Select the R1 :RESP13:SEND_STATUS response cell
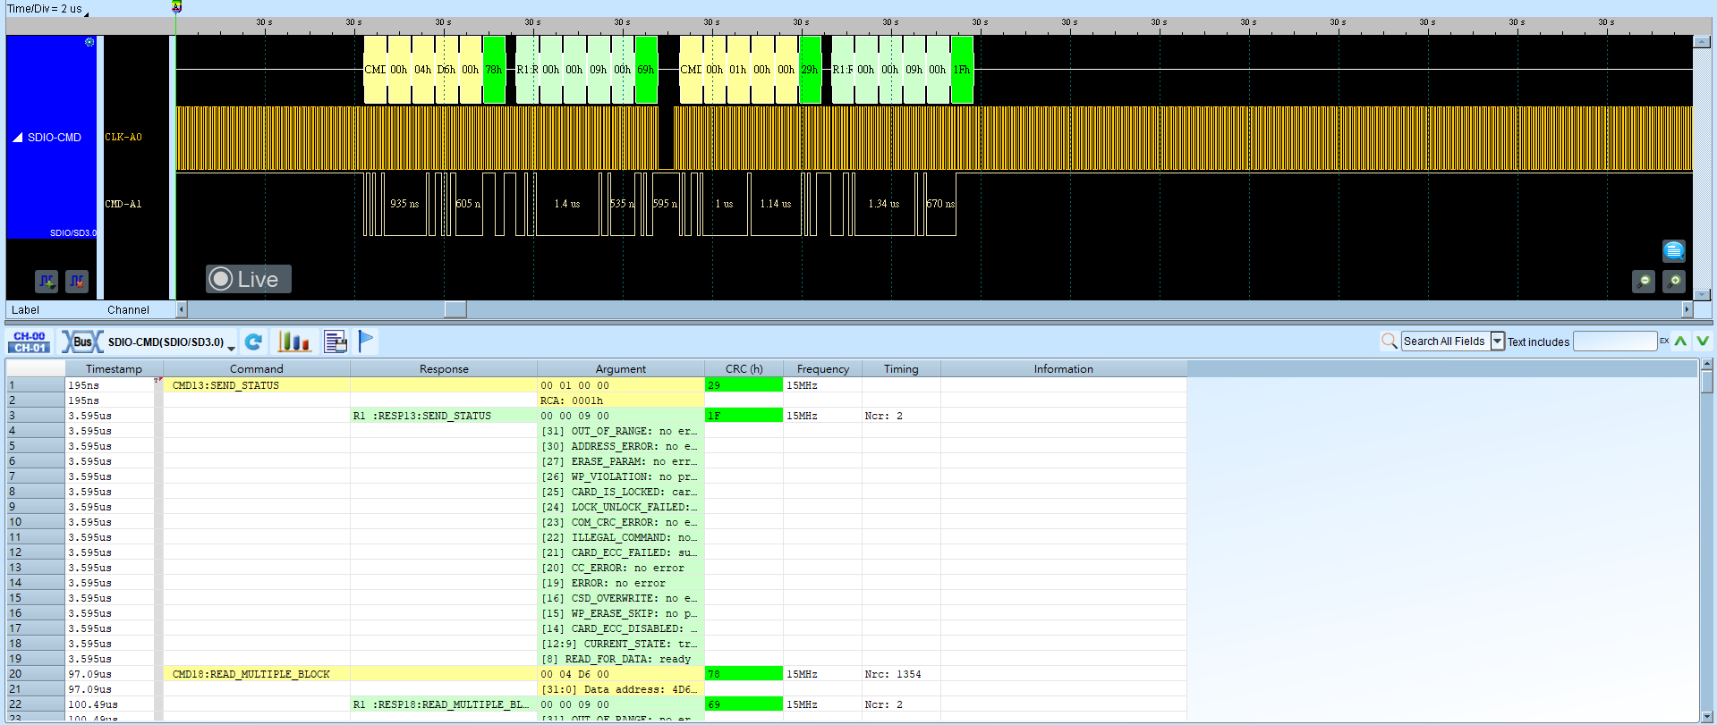This screenshot has height=725, width=1717. [444, 416]
